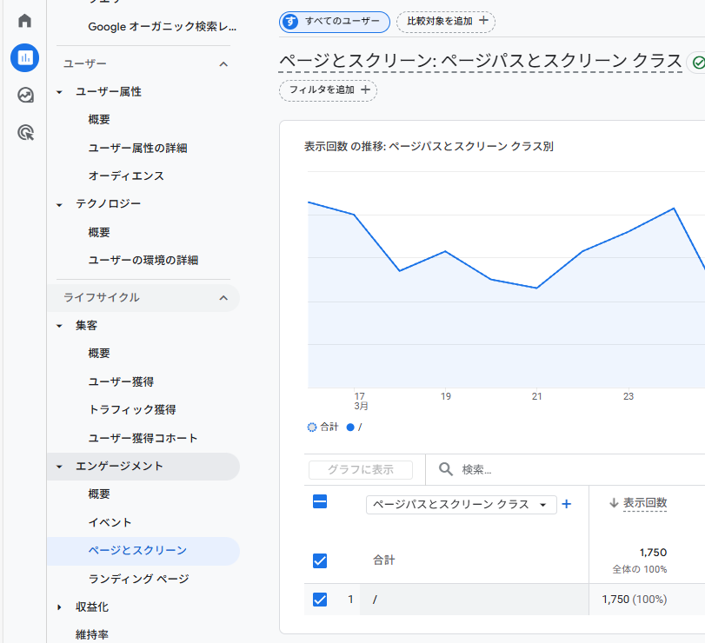705x643 pixels.
Task: Open the Advertising target cursor icon
Action: coord(25,133)
